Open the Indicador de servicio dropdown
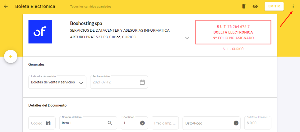Screen dimensions: 300x132 point(57,82)
